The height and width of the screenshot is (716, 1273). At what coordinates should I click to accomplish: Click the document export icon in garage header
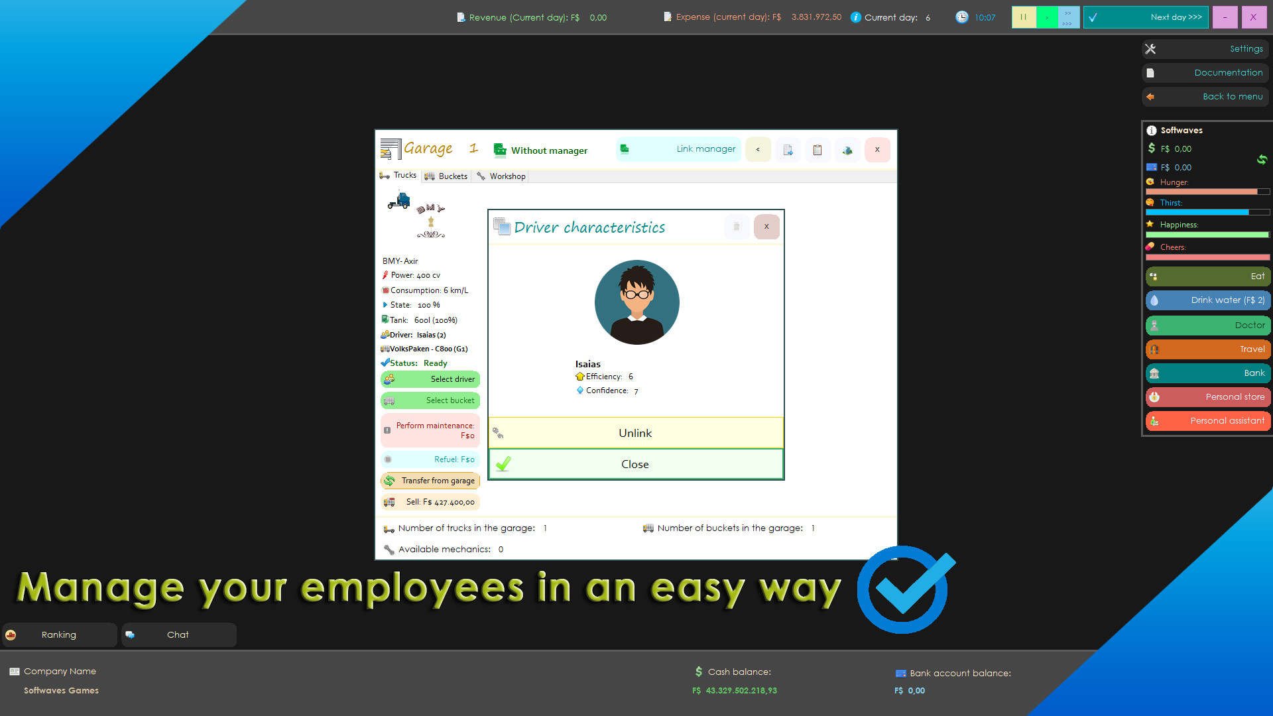click(x=788, y=150)
